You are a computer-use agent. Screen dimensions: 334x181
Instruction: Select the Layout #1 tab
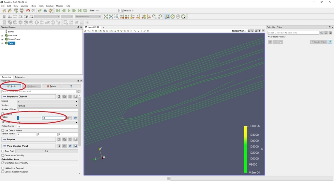92,27
